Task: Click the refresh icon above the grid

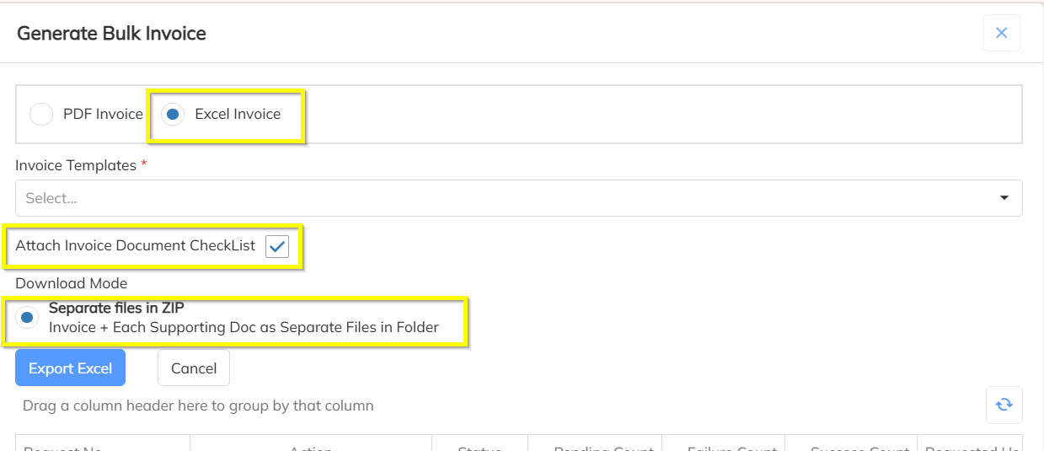Action: 1004,405
